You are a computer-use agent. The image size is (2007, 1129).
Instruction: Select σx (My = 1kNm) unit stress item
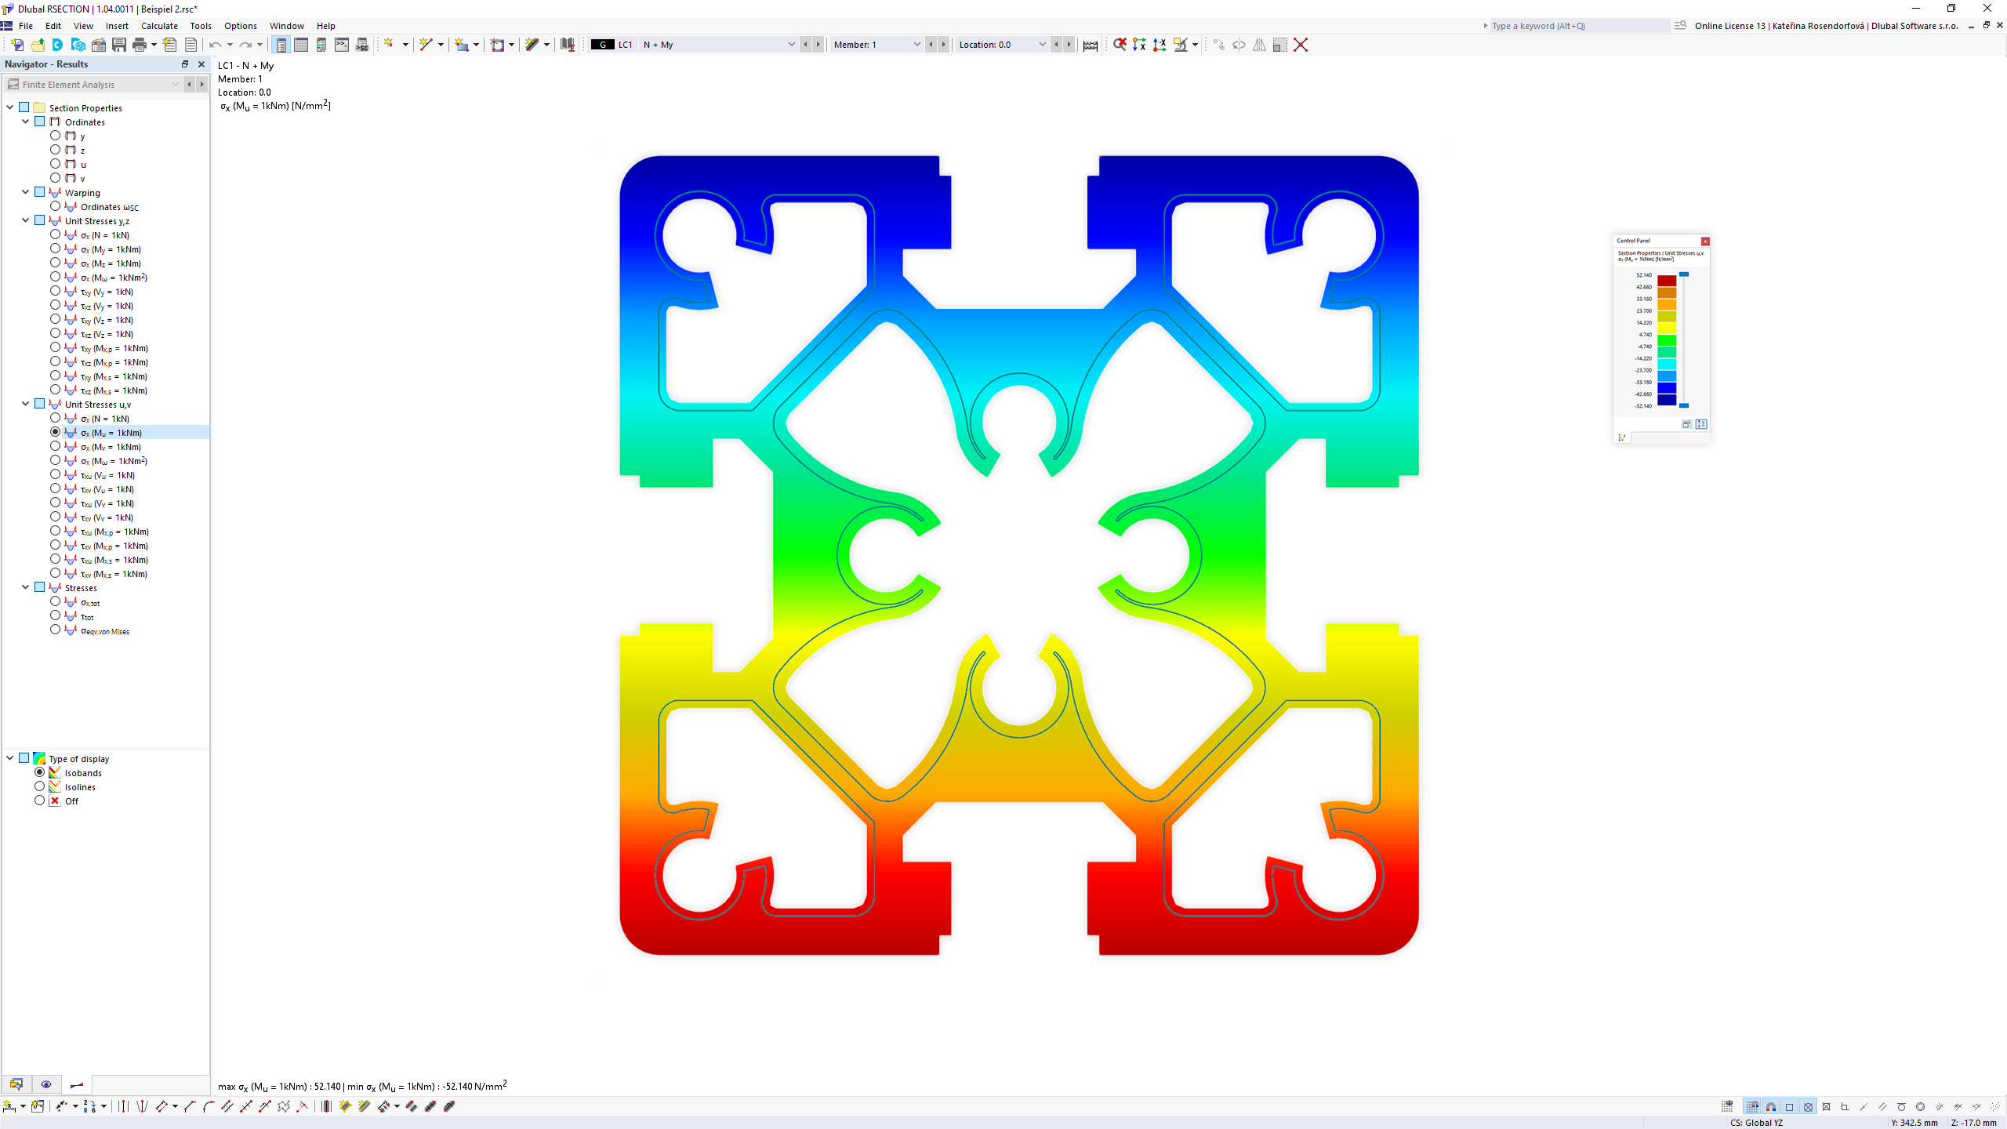click(x=111, y=248)
